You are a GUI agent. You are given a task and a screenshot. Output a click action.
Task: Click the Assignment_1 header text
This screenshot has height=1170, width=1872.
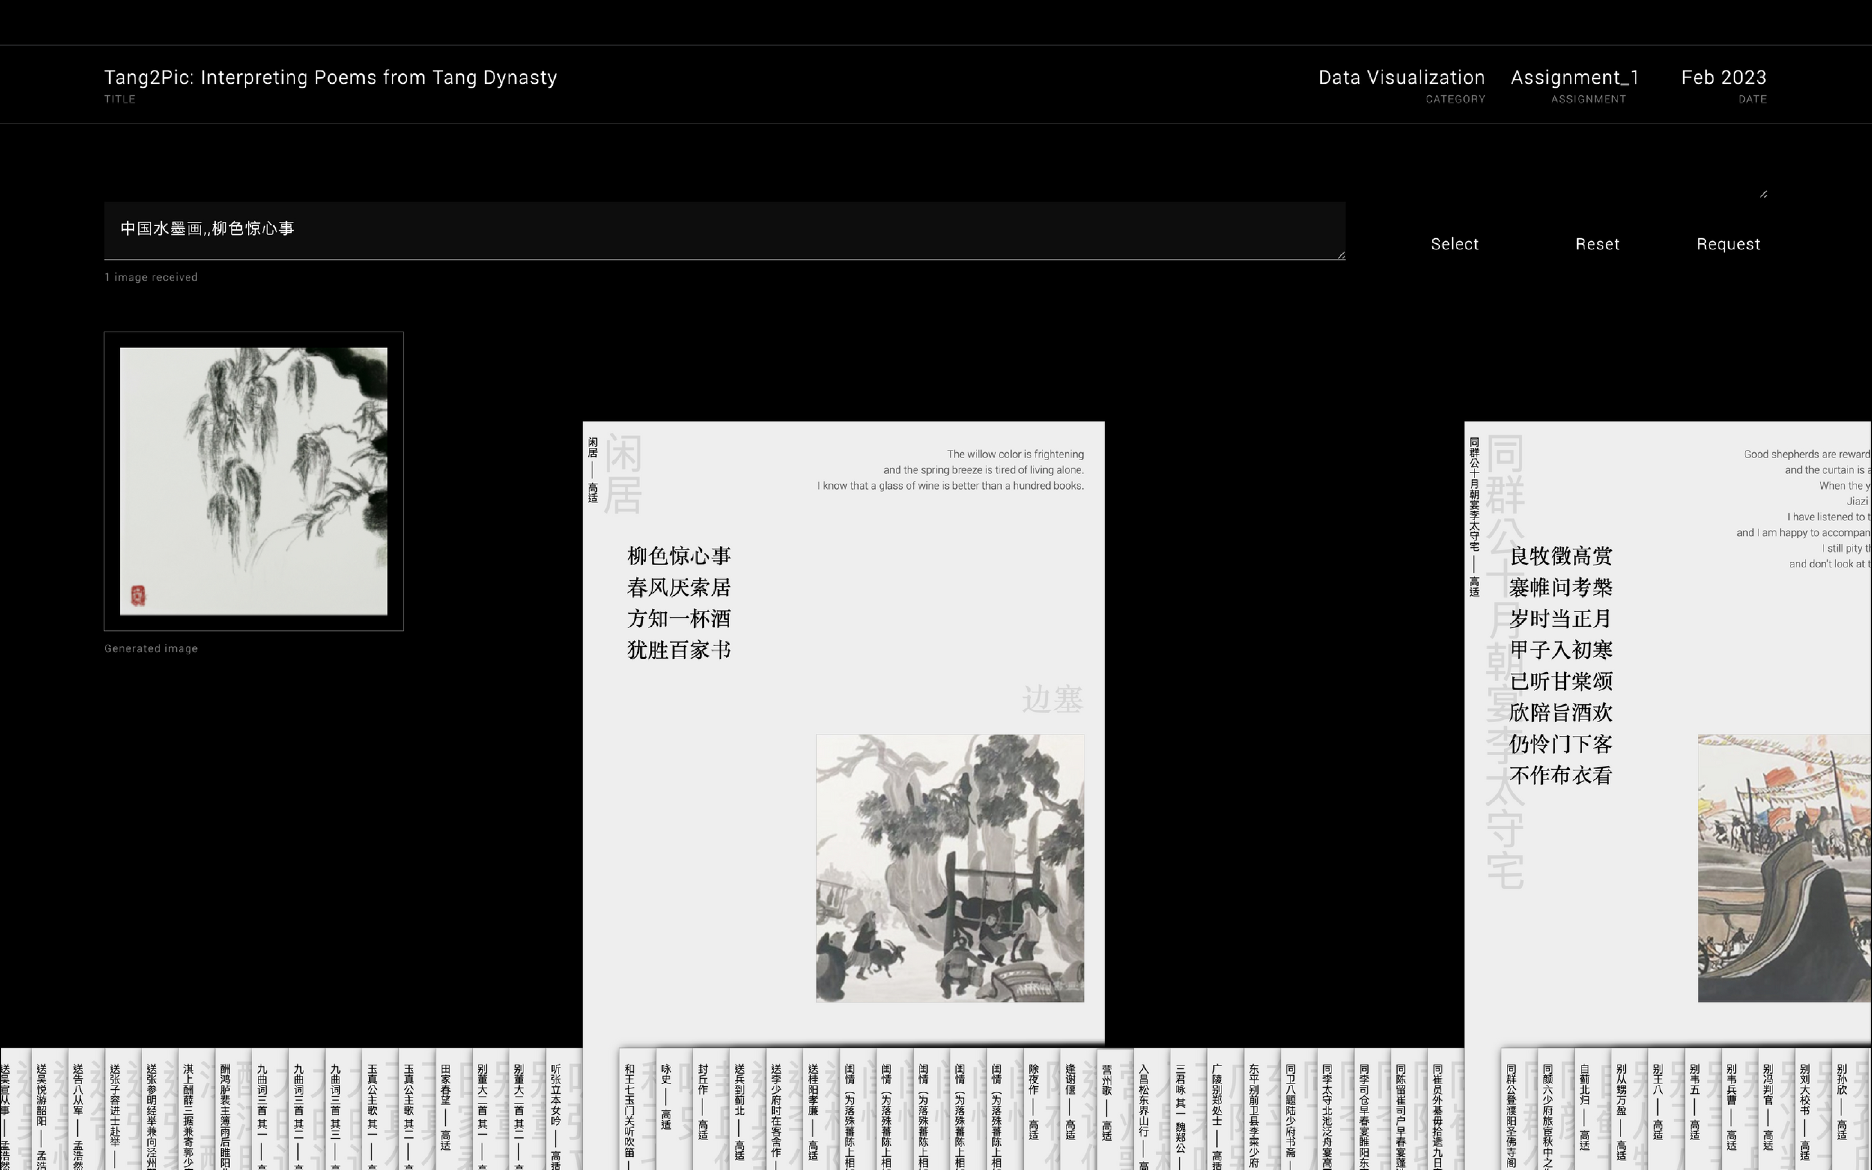[x=1575, y=77]
